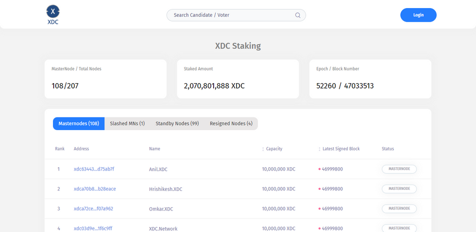Open address xdca70b8...b28eace
The height and width of the screenshot is (232, 476).
click(95, 189)
